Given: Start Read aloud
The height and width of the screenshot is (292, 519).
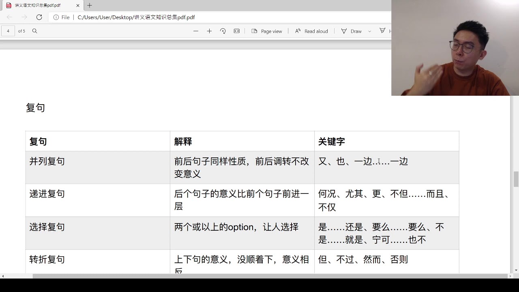Looking at the screenshot, I should coord(311,31).
